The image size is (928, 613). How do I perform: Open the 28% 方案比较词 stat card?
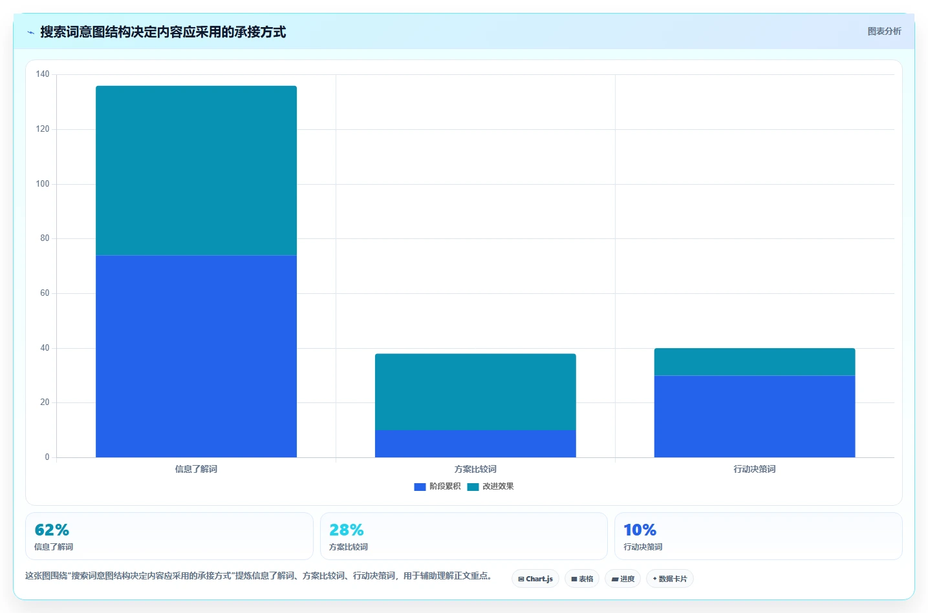[464, 536]
